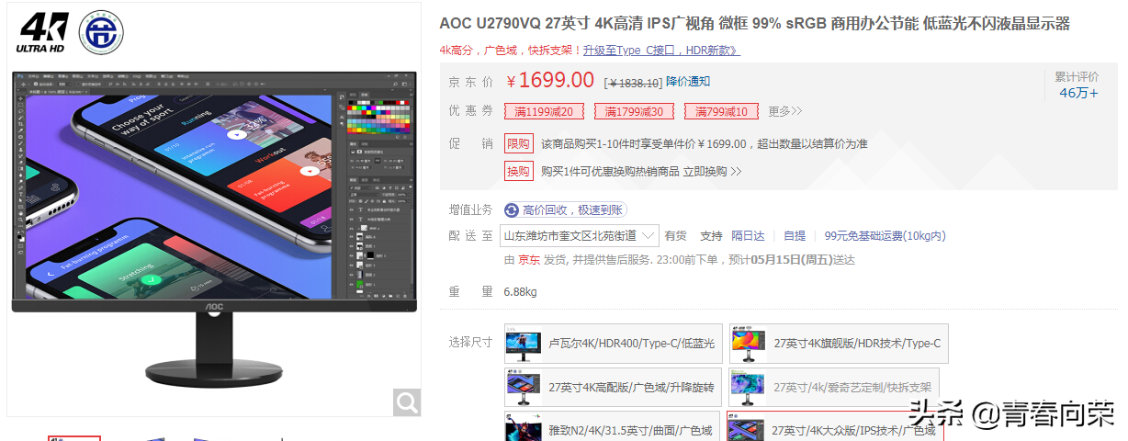1128x441 pixels.
Task: Click the 自提 pickup service text
Action: (795, 236)
